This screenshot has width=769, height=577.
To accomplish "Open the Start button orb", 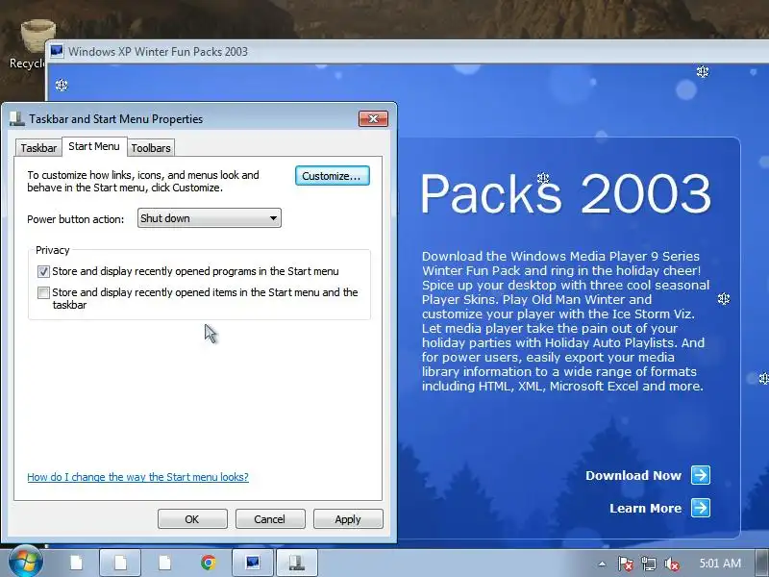I will (x=26, y=562).
